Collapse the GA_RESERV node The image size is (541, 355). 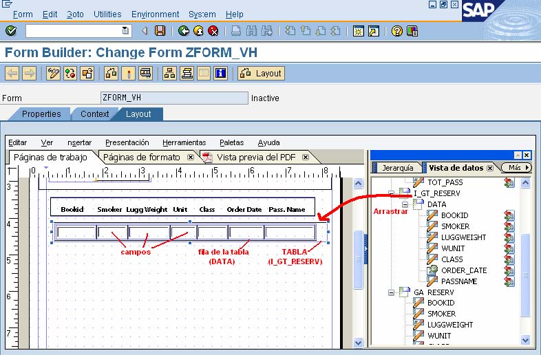coord(391,292)
